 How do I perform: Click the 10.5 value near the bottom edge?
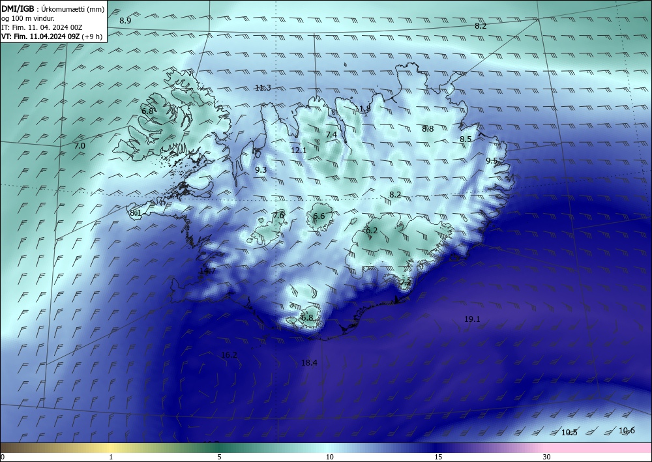pos(569,433)
